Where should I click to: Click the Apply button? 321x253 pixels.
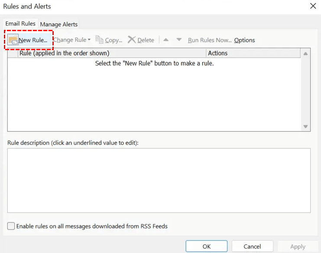point(298,247)
